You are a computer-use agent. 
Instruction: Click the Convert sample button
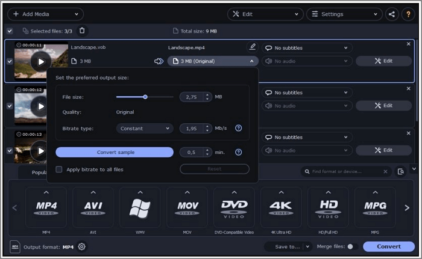click(x=115, y=152)
